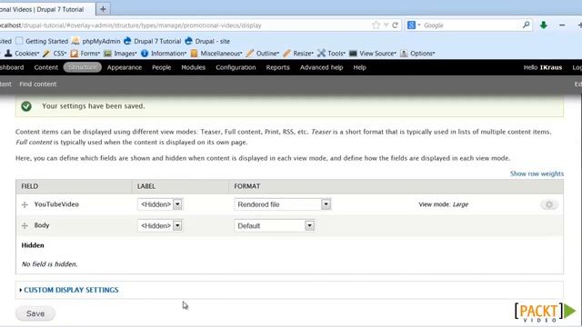Image resolution: width=582 pixels, height=327 pixels.
Task: Open Reports in the admin menu
Action: pos(277,67)
